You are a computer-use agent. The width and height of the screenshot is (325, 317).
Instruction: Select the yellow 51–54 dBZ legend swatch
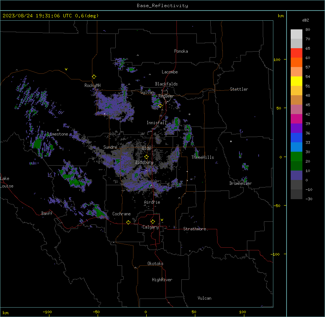click(296, 81)
